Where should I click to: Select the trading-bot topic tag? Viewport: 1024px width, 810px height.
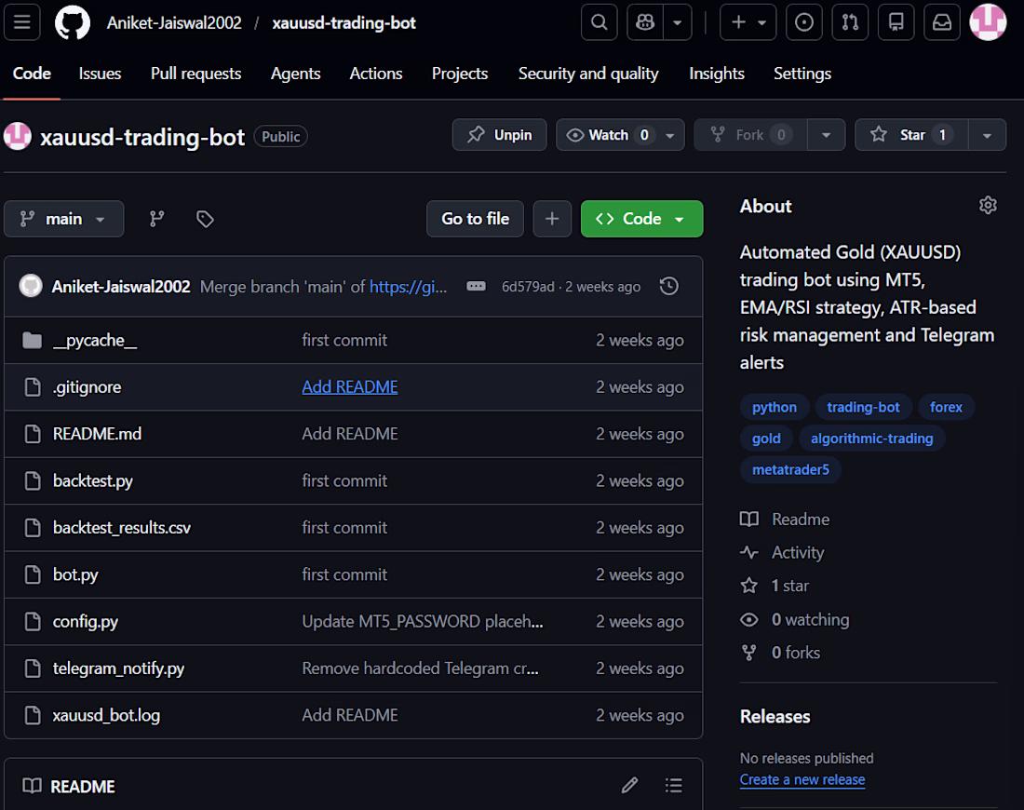(863, 408)
